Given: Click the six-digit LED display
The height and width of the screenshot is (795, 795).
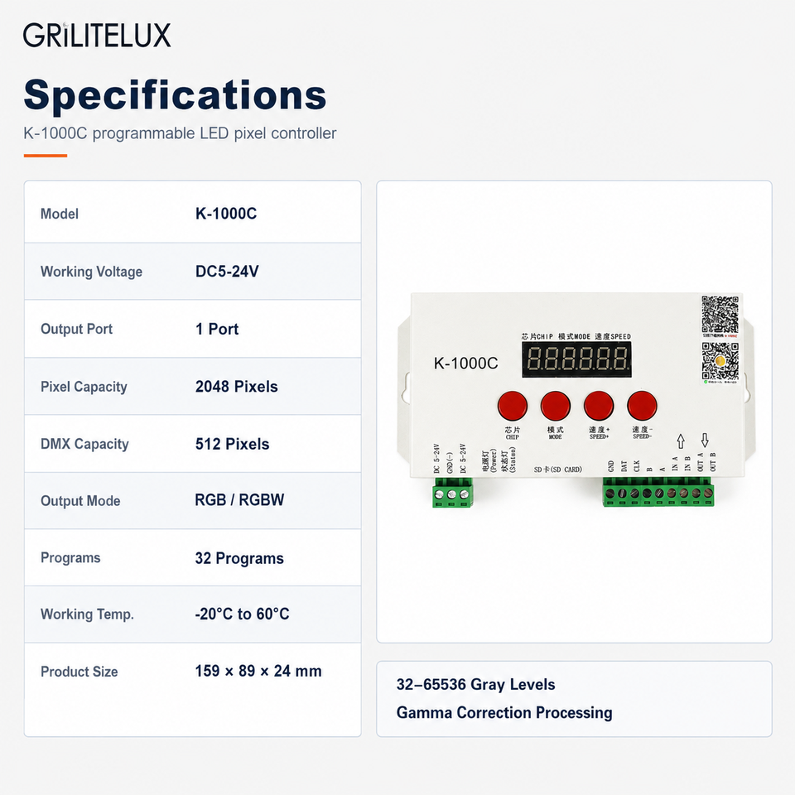Looking at the screenshot, I should (576, 359).
